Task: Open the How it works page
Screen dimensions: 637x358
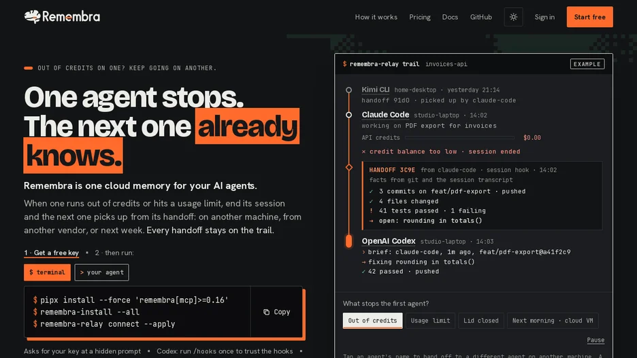Action: click(376, 17)
